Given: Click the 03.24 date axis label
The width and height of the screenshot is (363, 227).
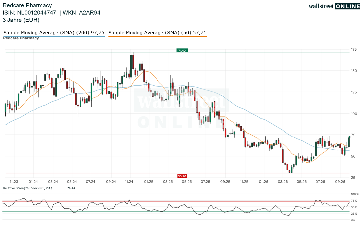Looking at the screenshot, I should (53, 182).
